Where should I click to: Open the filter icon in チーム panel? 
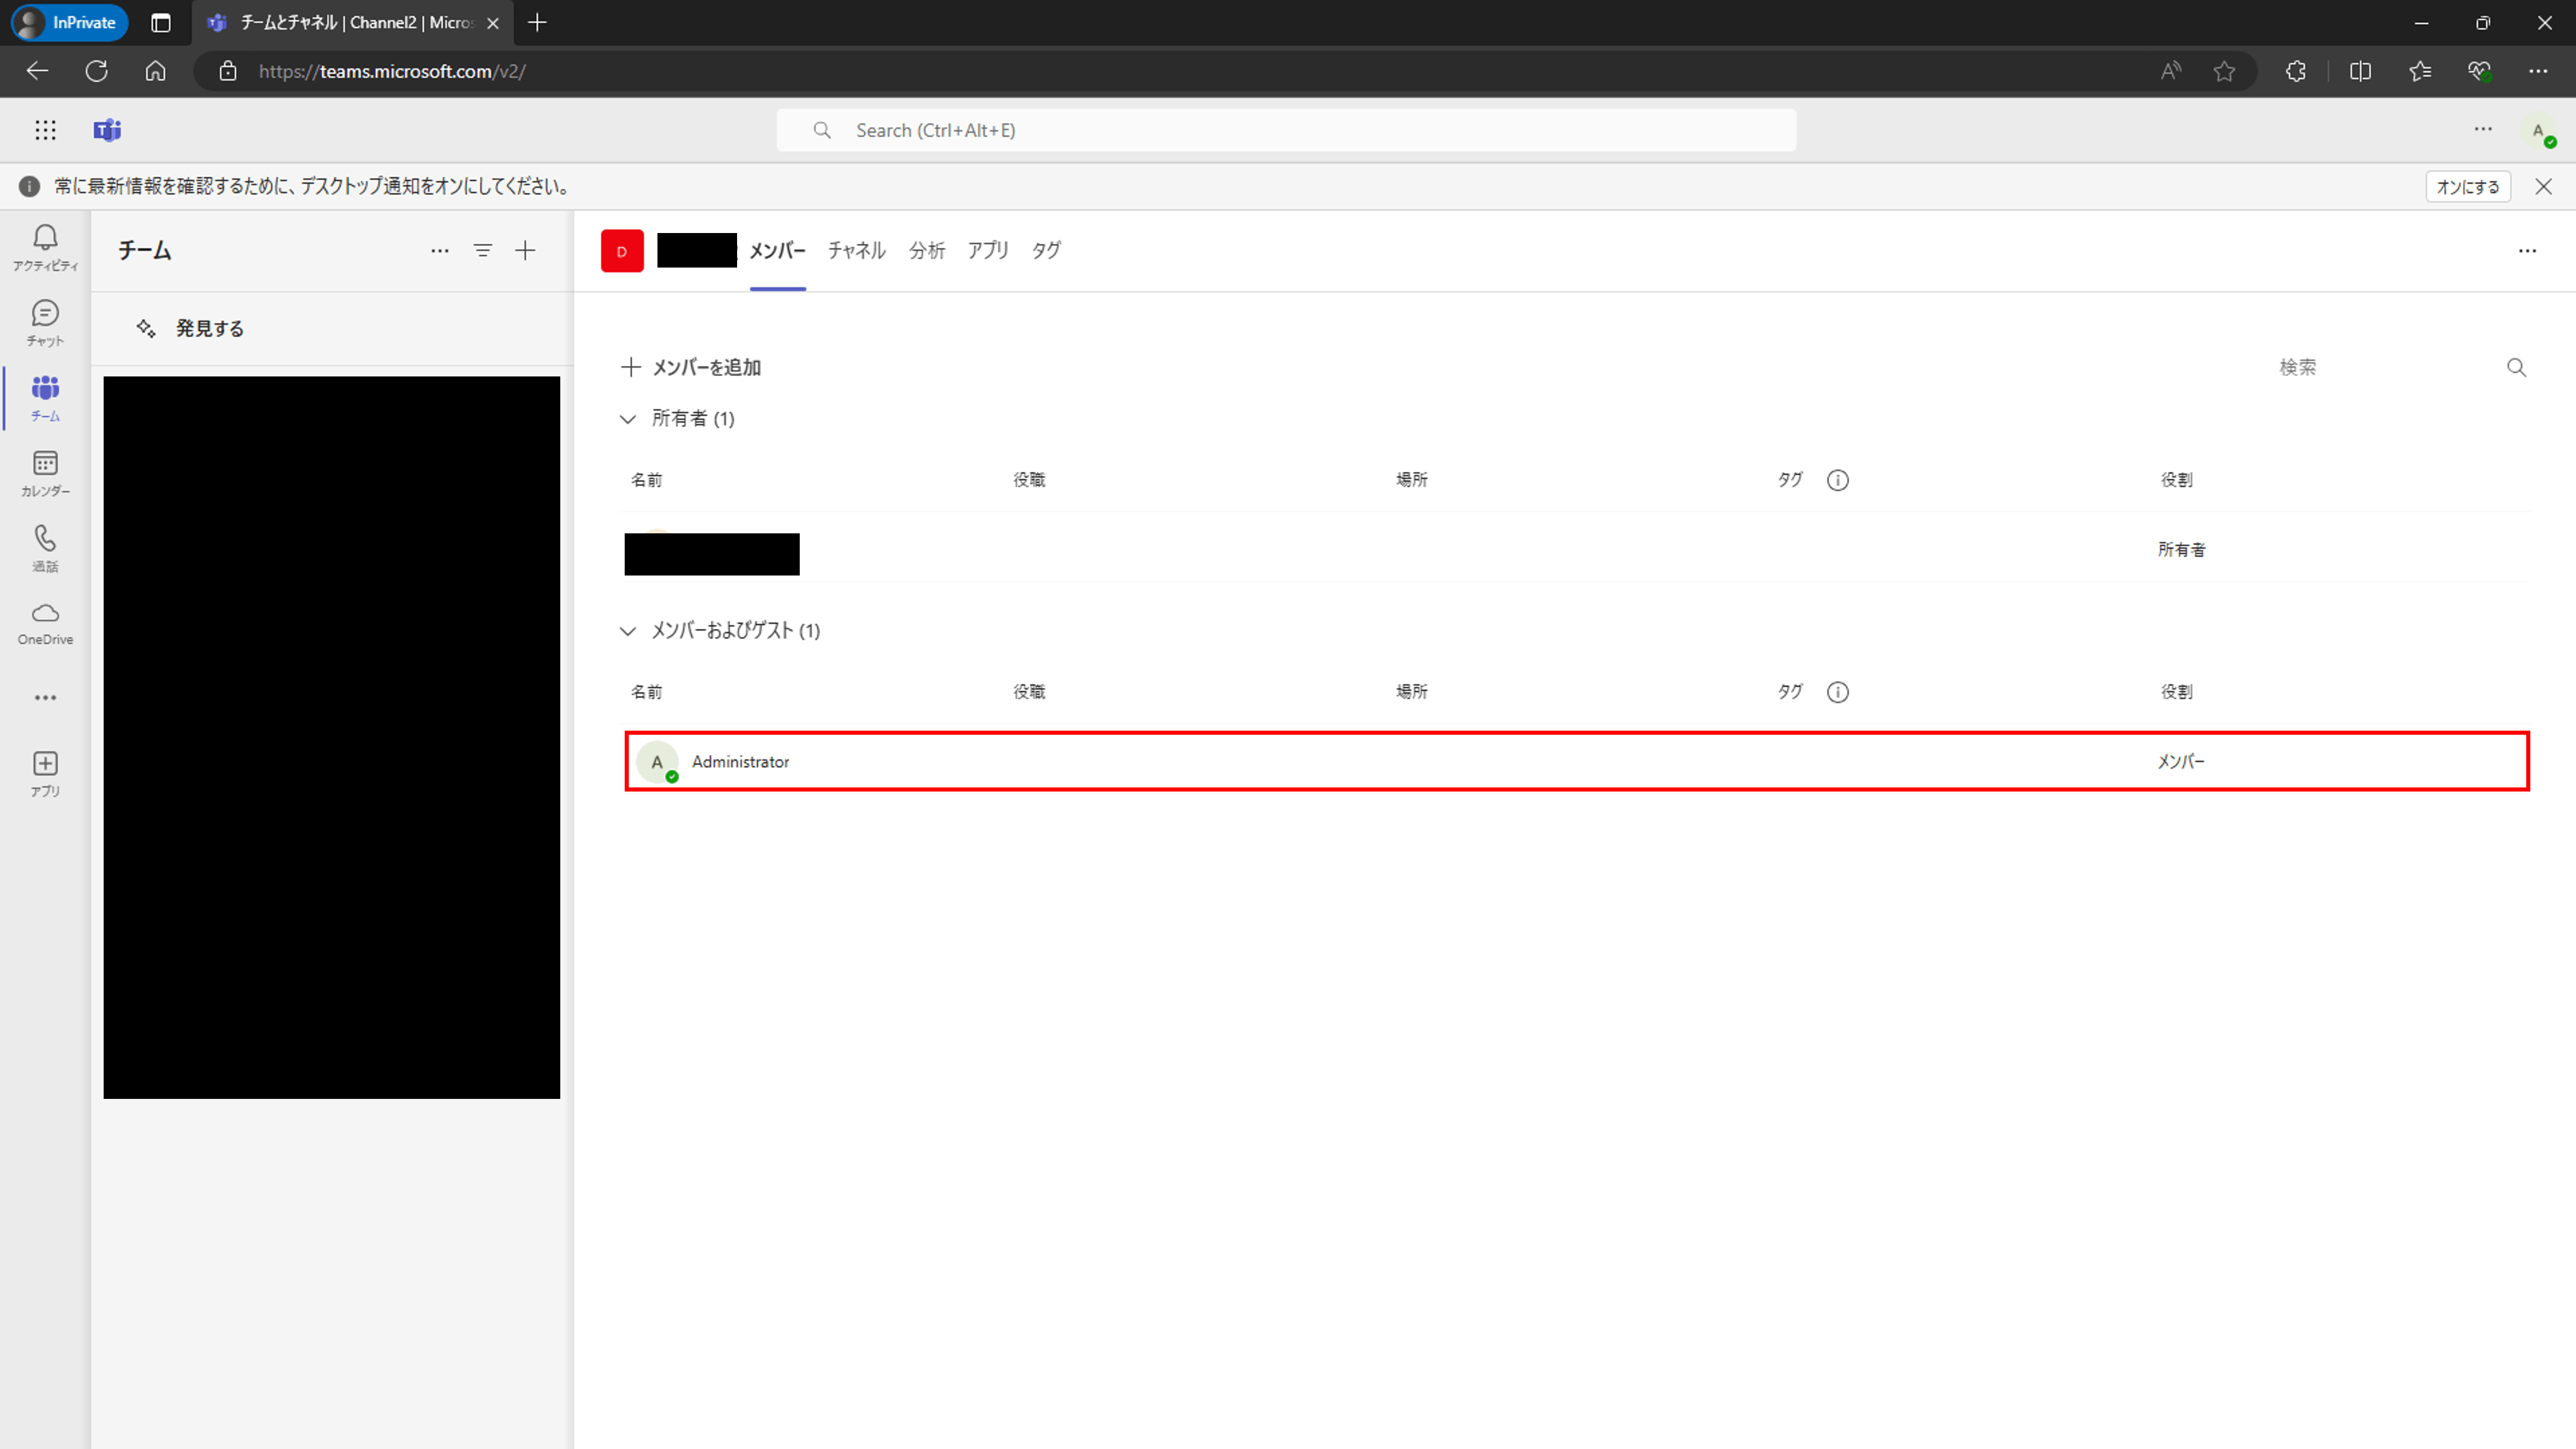click(x=483, y=251)
